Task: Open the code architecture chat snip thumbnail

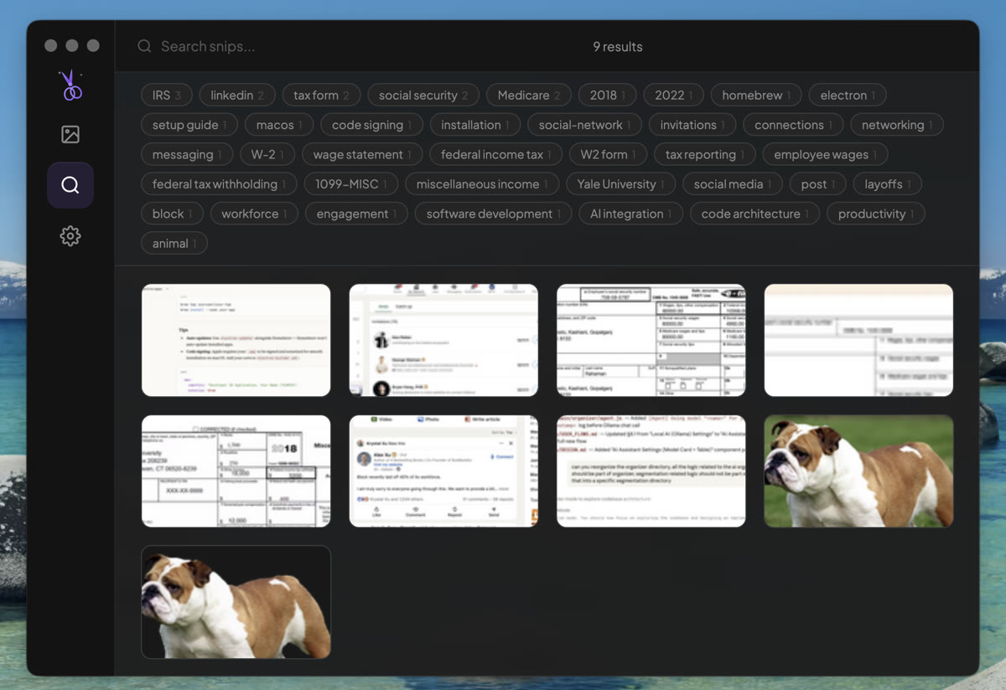Action: (651, 471)
